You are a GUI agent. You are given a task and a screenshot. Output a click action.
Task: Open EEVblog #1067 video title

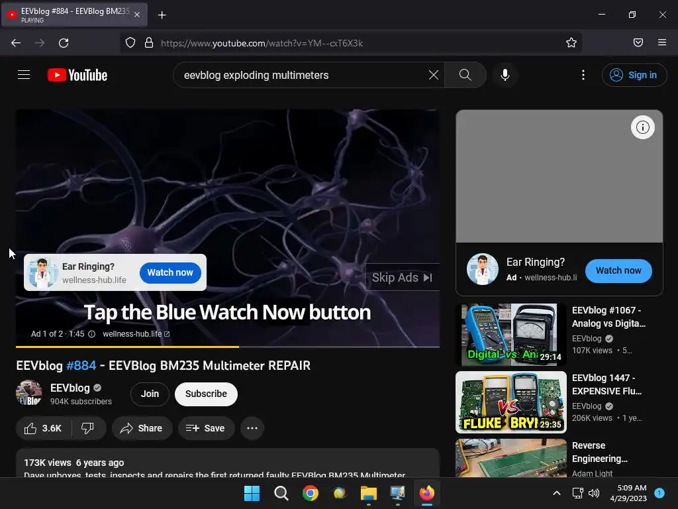pos(608,317)
